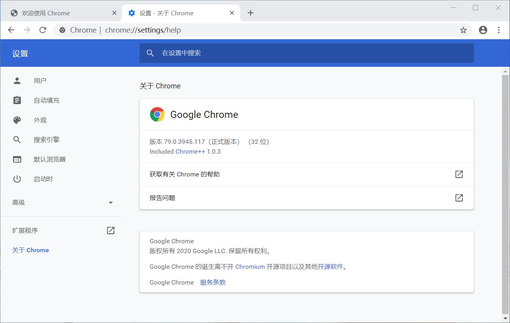The width and height of the screenshot is (510, 323).
Task: Click the open-in-new icon for 报告问题
Action: pyautogui.click(x=459, y=198)
